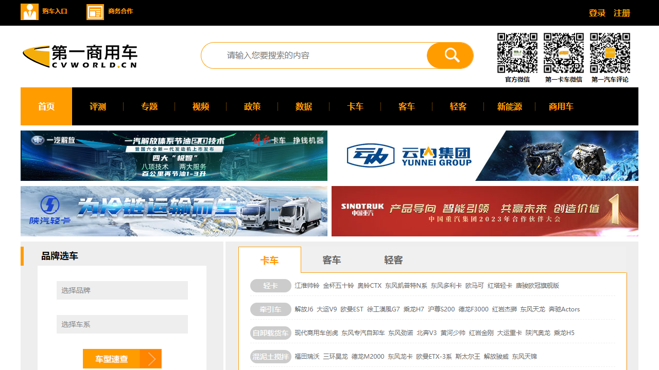
Task: Open the 江淮帅铃 link
Action: 307,286
